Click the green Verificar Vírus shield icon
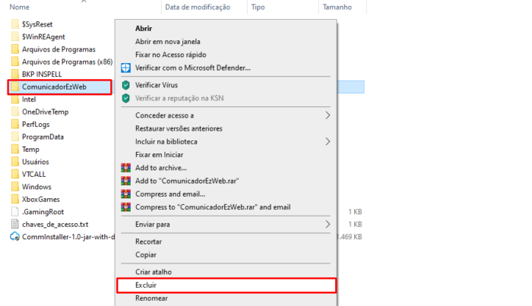Image resolution: width=532 pixels, height=306 pixels. pyautogui.click(x=126, y=85)
